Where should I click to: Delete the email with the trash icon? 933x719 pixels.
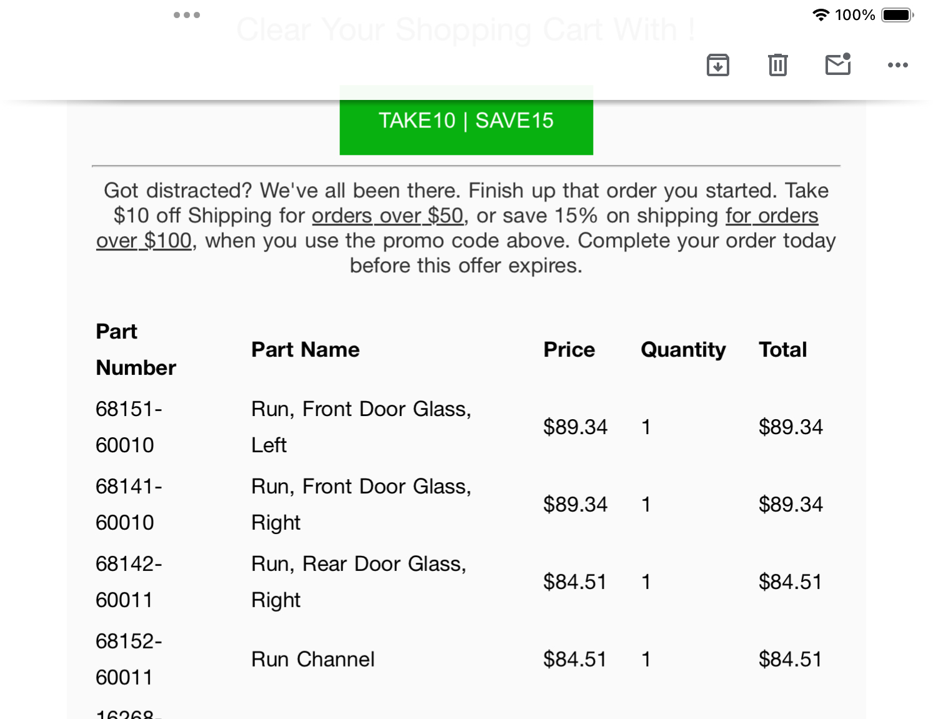777,65
